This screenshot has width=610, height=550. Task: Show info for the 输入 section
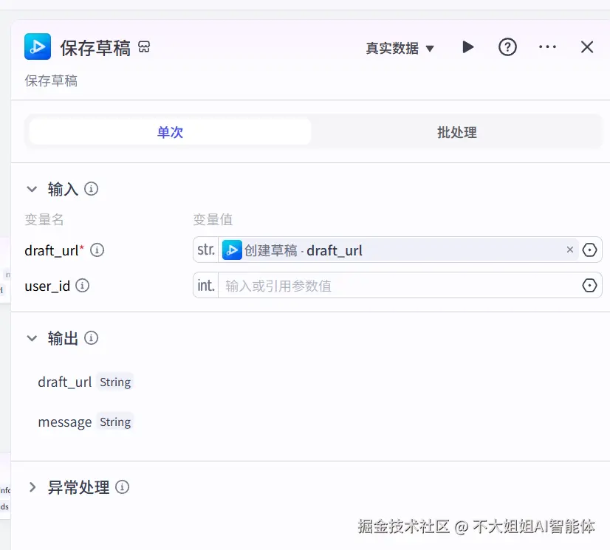(x=92, y=189)
